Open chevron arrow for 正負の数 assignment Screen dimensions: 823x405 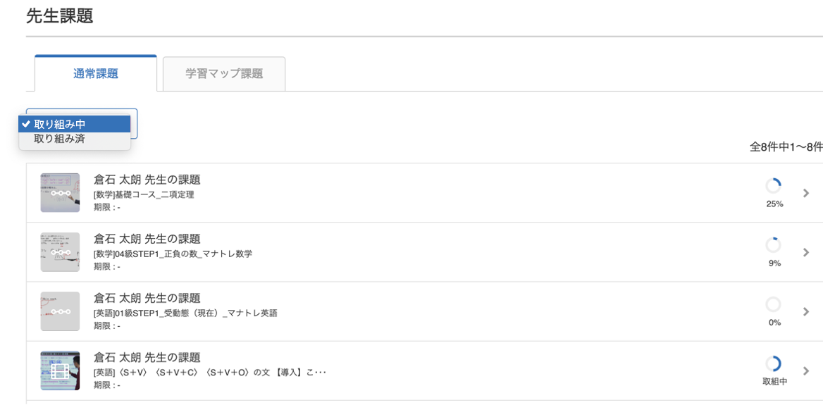807,252
